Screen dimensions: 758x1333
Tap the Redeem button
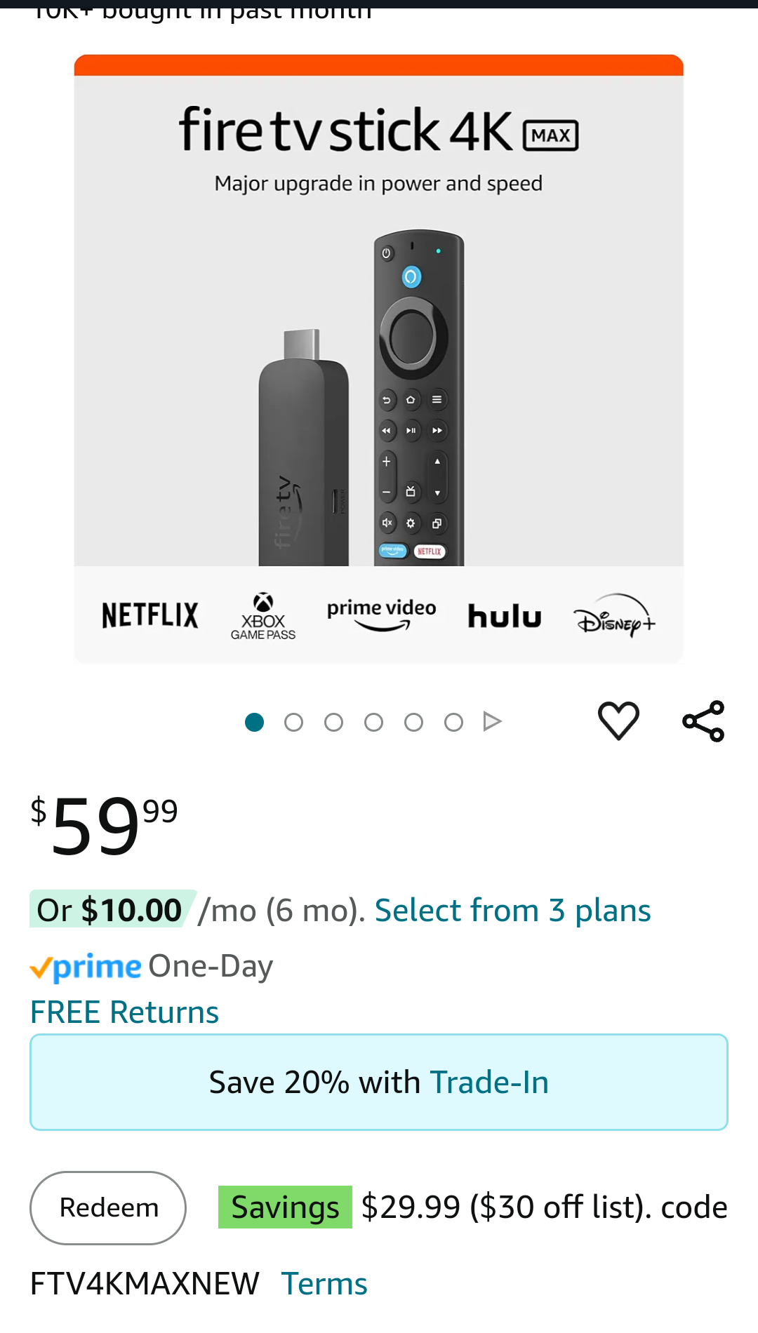point(108,1207)
